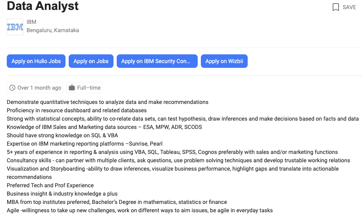Click the Sunrise, Pearl reporting platforms line
362x219 pixels.
point(85,144)
